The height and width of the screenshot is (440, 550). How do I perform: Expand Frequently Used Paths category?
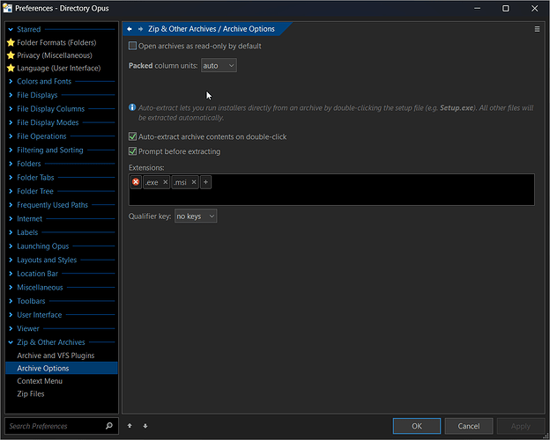(x=11, y=205)
